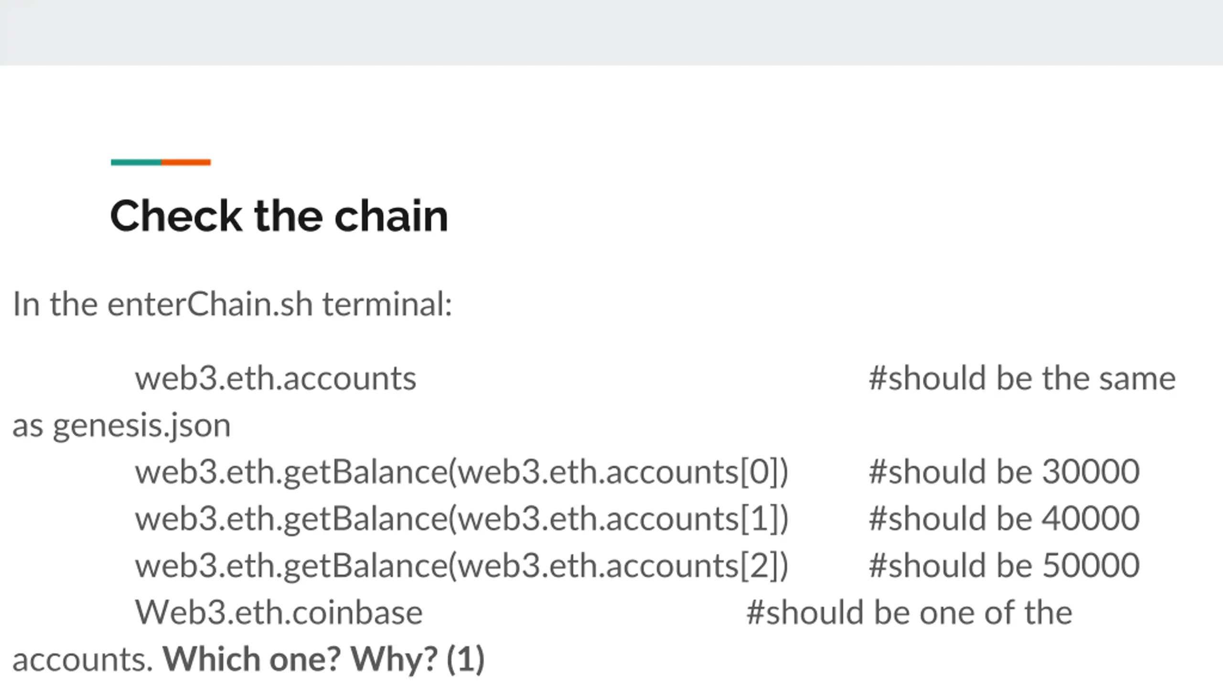Click the 'web3.eth.accounts' command text
The height and width of the screenshot is (688, 1223).
point(276,378)
